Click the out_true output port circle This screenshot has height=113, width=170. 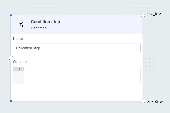[x=143, y=15]
